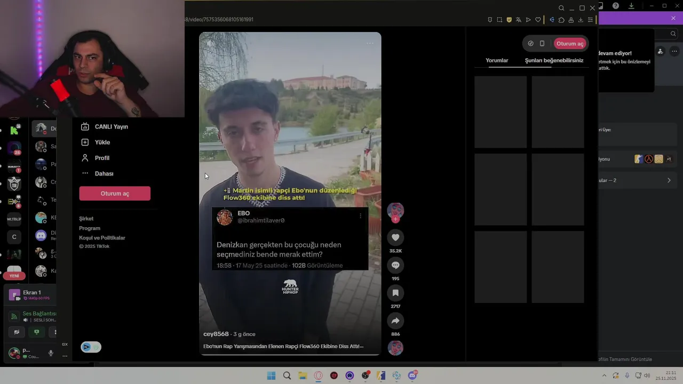This screenshot has height=384, width=683.
Task: Open browser profile account icon
Action: pyautogui.click(x=571, y=20)
